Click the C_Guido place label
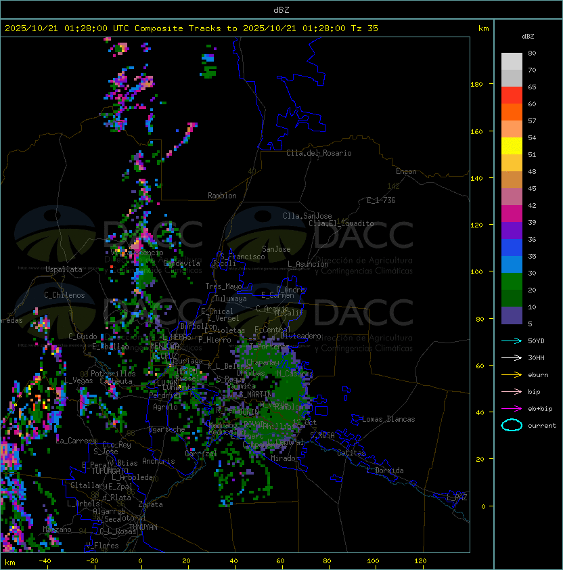Image resolution: width=563 pixels, height=570 pixels. pyautogui.click(x=83, y=336)
